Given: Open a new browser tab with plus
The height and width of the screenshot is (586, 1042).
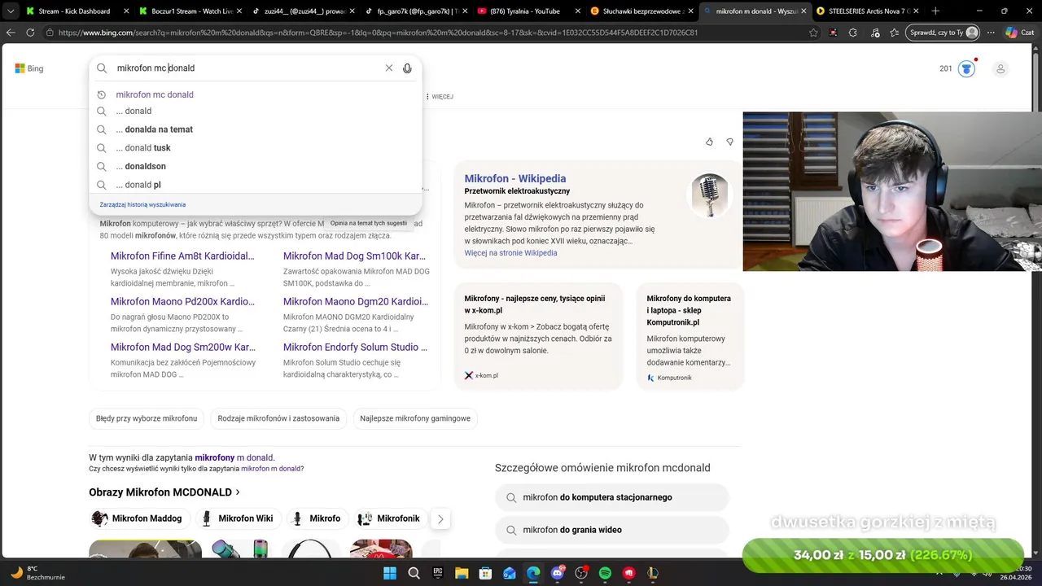Looking at the screenshot, I should point(935,11).
